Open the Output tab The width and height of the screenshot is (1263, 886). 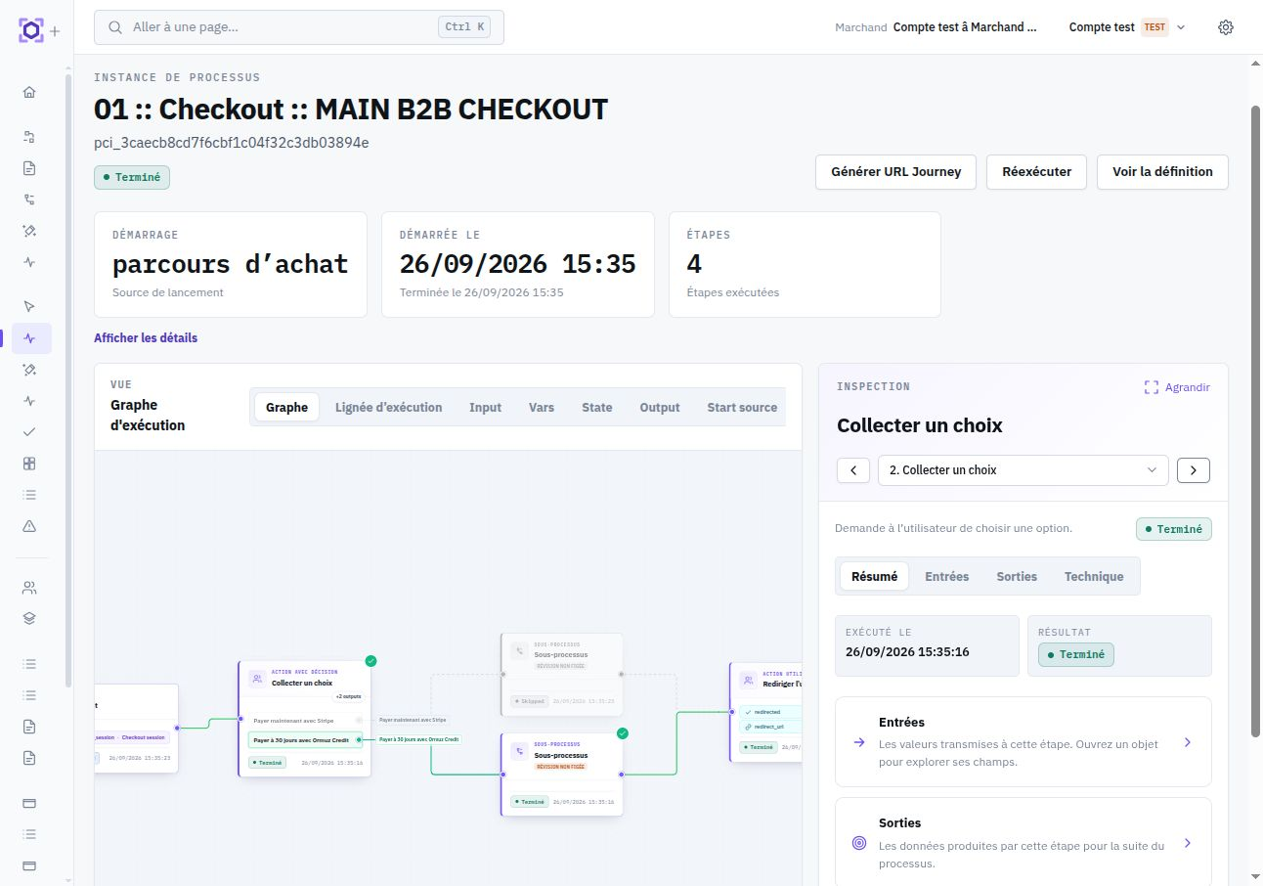[660, 408]
